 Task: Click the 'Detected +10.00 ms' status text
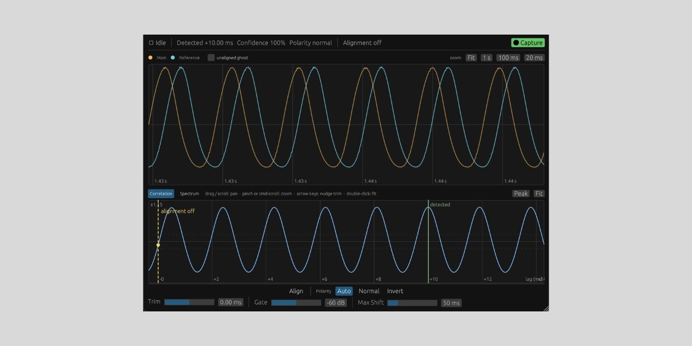tap(205, 43)
